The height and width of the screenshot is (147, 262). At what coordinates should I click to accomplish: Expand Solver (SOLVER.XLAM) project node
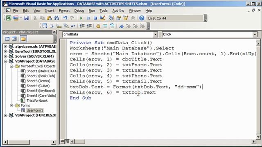click(5, 56)
